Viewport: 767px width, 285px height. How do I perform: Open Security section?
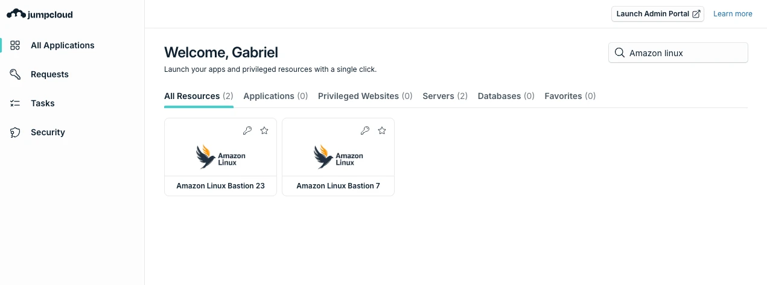pyautogui.click(x=48, y=132)
